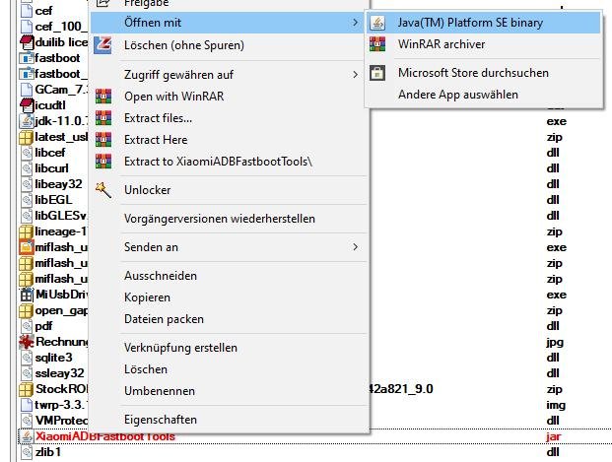Select the VMProtect dll file name
Viewport: 612px width, 462px height.
click(62, 421)
